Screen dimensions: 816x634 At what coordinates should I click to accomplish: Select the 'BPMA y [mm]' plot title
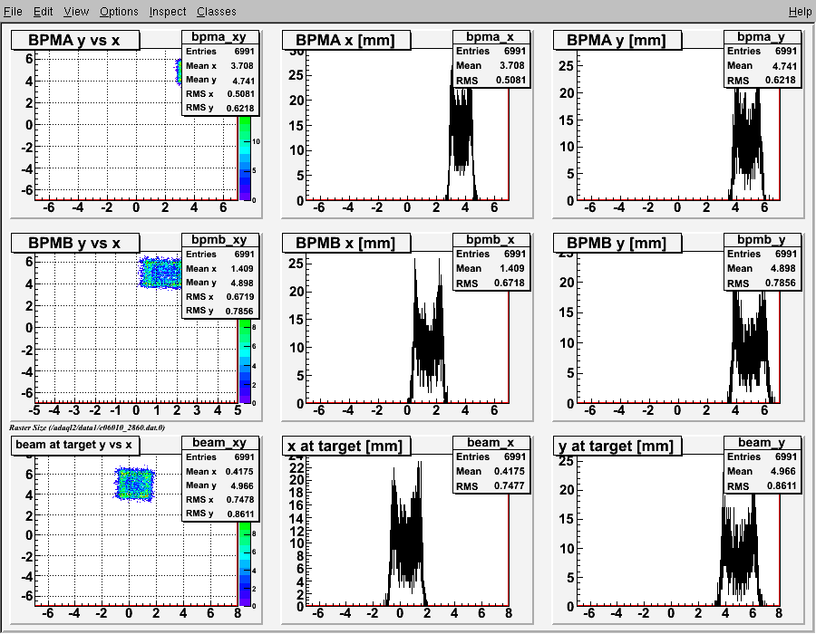coord(617,40)
